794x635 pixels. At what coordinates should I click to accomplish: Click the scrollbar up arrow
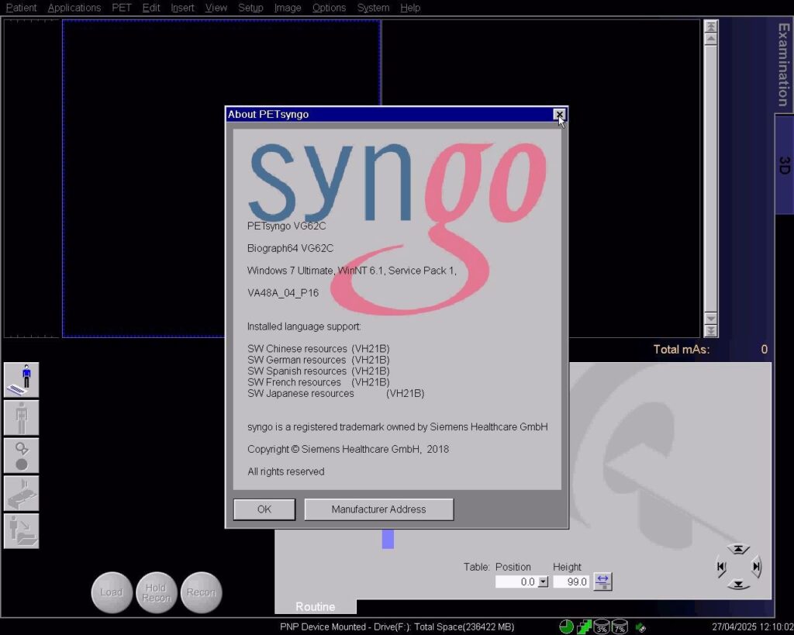coord(711,39)
